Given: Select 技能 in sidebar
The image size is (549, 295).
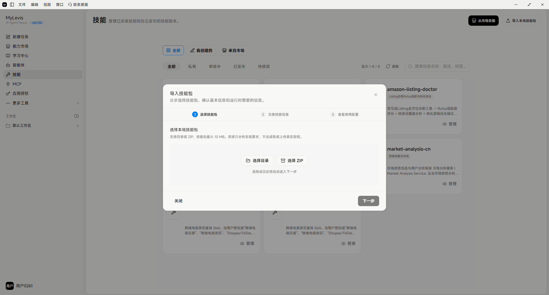Looking at the screenshot, I should pos(43,75).
